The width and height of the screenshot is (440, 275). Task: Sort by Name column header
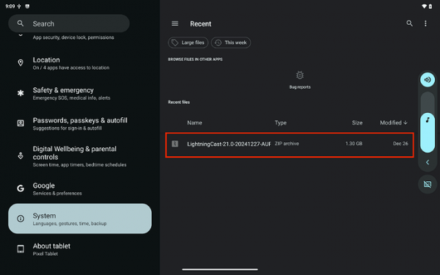pos(194,122)
